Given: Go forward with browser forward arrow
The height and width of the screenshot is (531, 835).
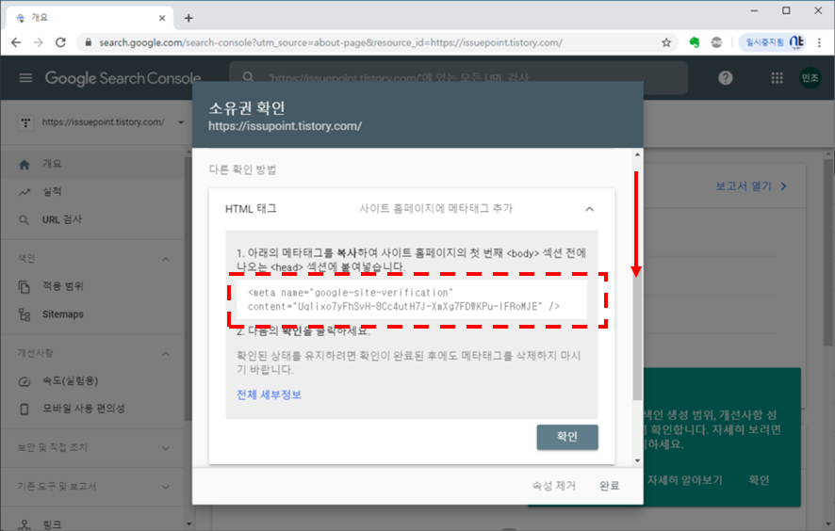Looking at the screenshot, I should point(39,42).
